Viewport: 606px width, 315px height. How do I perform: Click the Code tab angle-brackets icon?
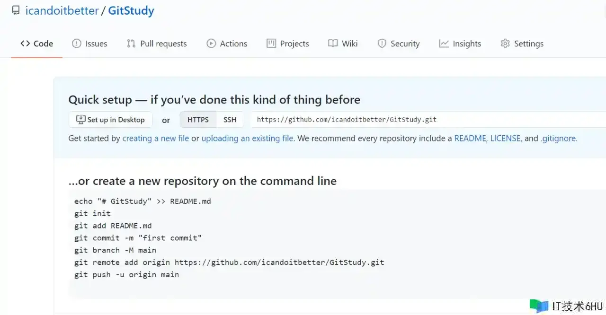[25, 44]
